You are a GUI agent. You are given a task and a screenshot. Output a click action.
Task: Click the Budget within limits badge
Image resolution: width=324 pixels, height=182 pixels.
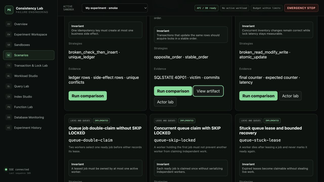pos(267,8)
